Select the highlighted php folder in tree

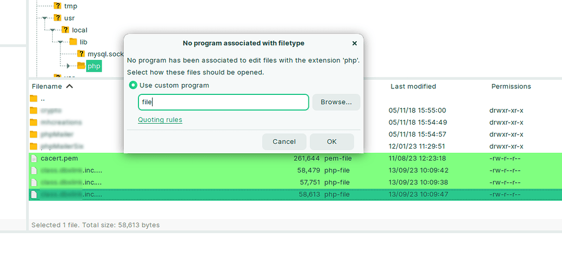coord(94,66)
